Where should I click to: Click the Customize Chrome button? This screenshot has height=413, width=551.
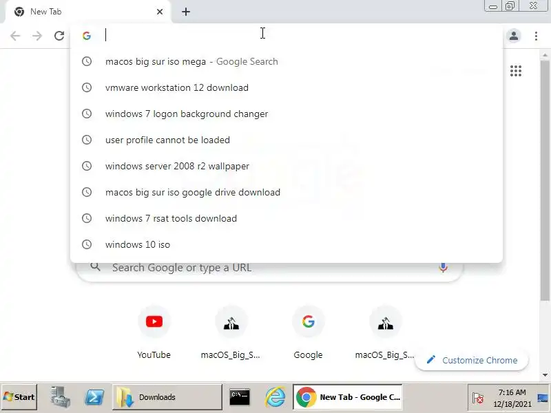point(472,360)
